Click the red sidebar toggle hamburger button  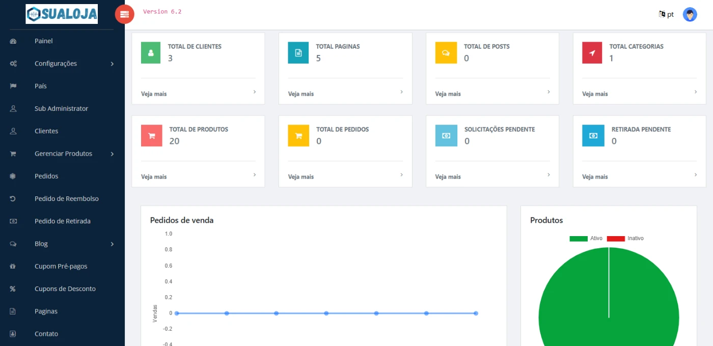point(124,14)
